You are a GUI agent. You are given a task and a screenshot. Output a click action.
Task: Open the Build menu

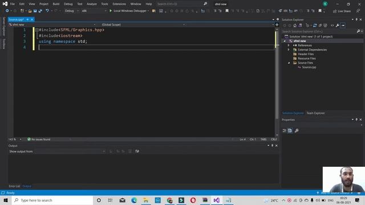56,4
